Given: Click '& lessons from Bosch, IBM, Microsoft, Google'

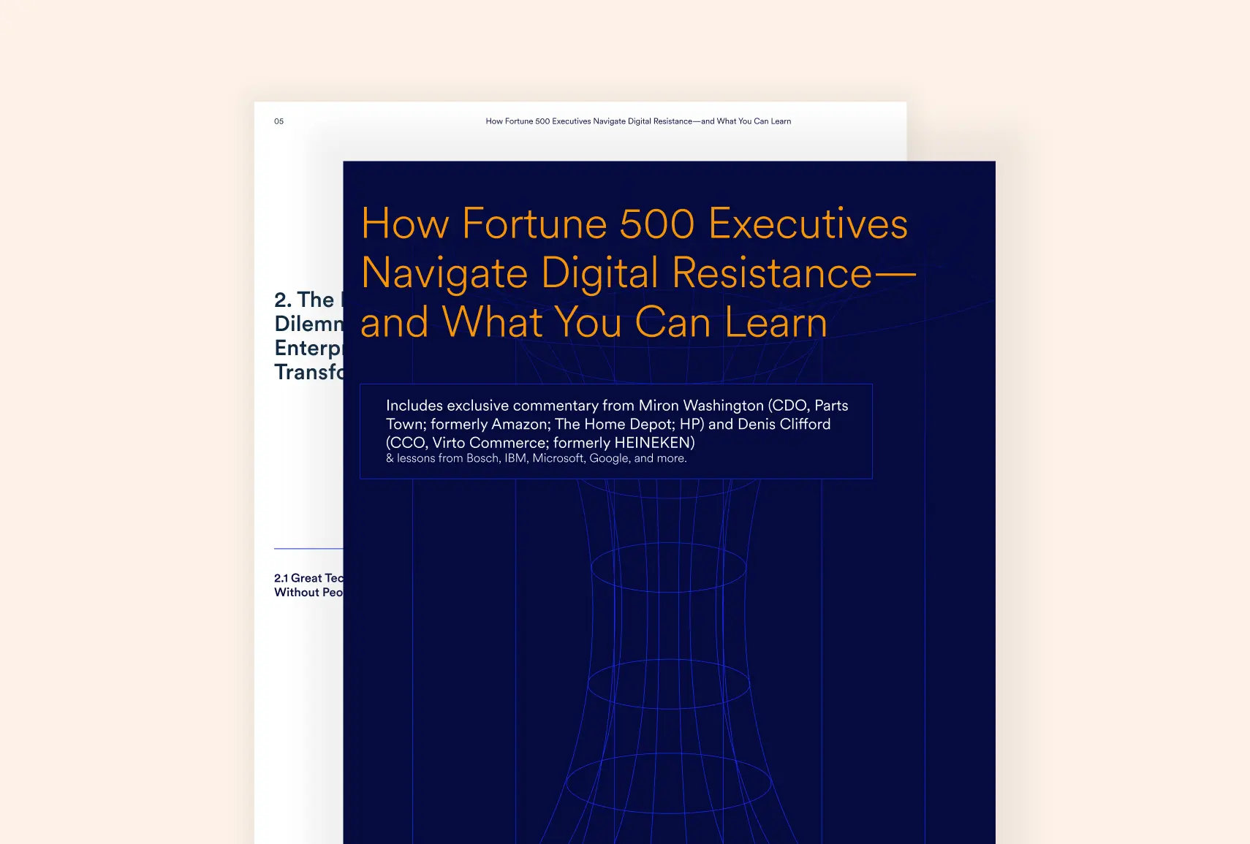Looking at the screenshot, I should point(507,458).
